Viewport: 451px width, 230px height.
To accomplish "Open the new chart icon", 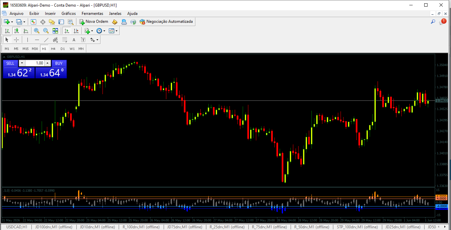I will (7, 22).
